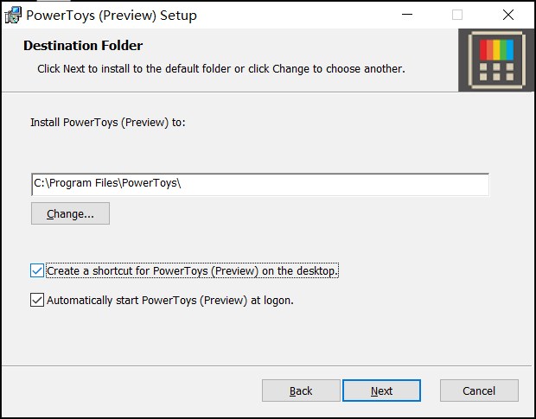This screenshot has height=419, width=536.
Task: Click the PowerToys logo in the header banner
Action: (496, 60)
